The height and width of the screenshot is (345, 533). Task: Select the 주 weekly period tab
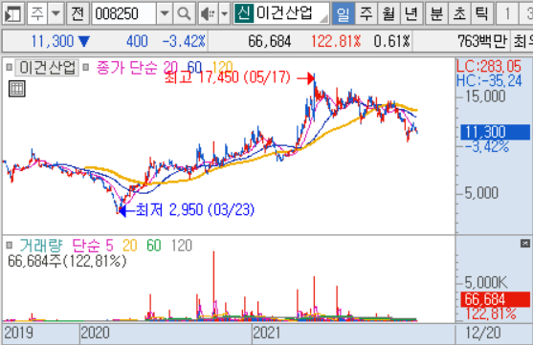tap(366, 14)
